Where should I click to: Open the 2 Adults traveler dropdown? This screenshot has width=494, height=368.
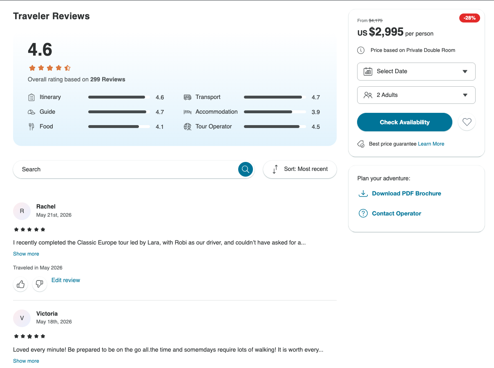(x=416, y=95)
